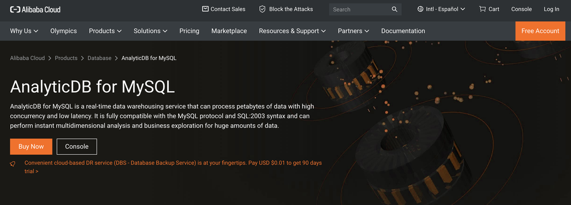
Task: Expand the Why Us menu
Action: tap(24, 31)
